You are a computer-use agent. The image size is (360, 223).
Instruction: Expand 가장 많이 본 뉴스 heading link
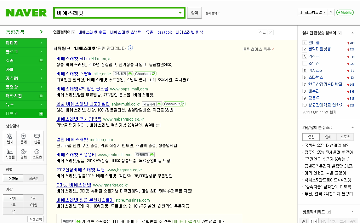coord(317,128)
